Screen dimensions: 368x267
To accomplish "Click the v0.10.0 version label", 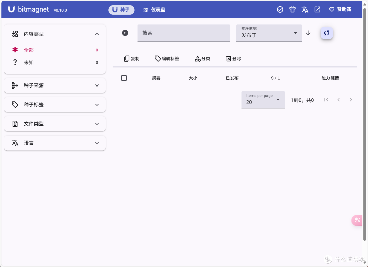I will [x=60, y=10].
